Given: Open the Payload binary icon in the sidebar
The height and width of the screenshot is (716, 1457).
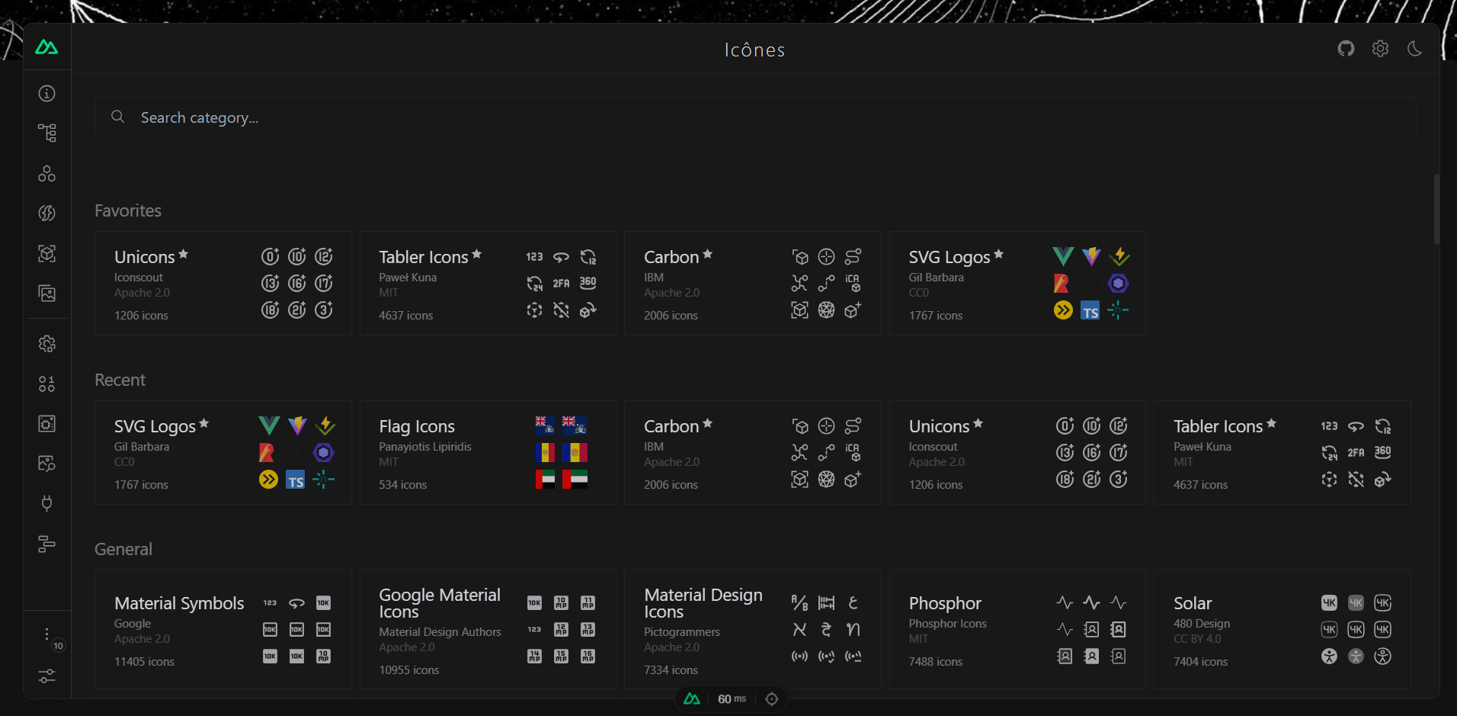Looking at the screenshot, I should [47, 384].
